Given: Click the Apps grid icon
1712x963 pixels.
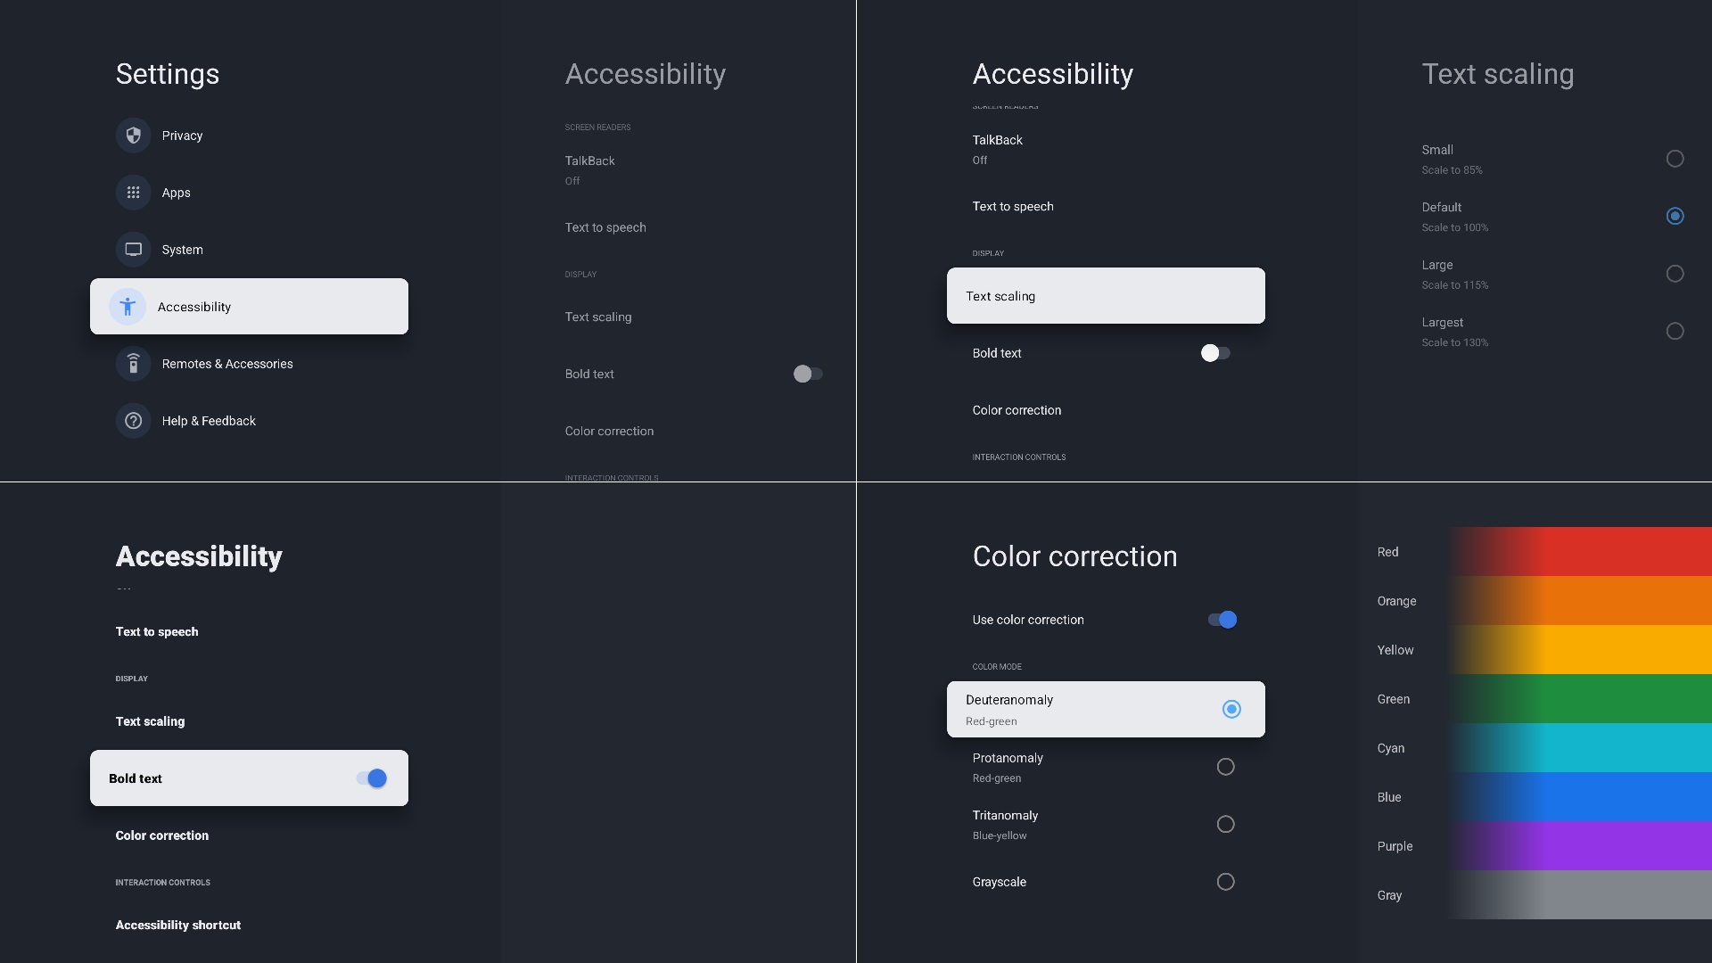Looking at the screenshot, I should [133, 193].
